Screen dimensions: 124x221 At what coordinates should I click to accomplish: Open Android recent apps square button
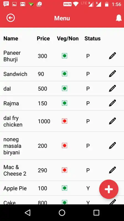[96, 213]
